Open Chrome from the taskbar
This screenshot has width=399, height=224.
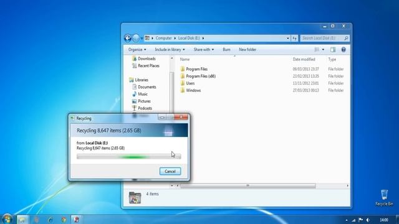[64, 220]
